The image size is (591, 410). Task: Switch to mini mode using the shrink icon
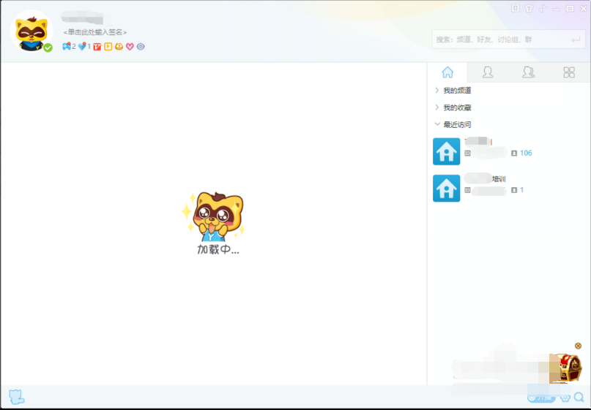pyautogui.click(x=543, y=9)
